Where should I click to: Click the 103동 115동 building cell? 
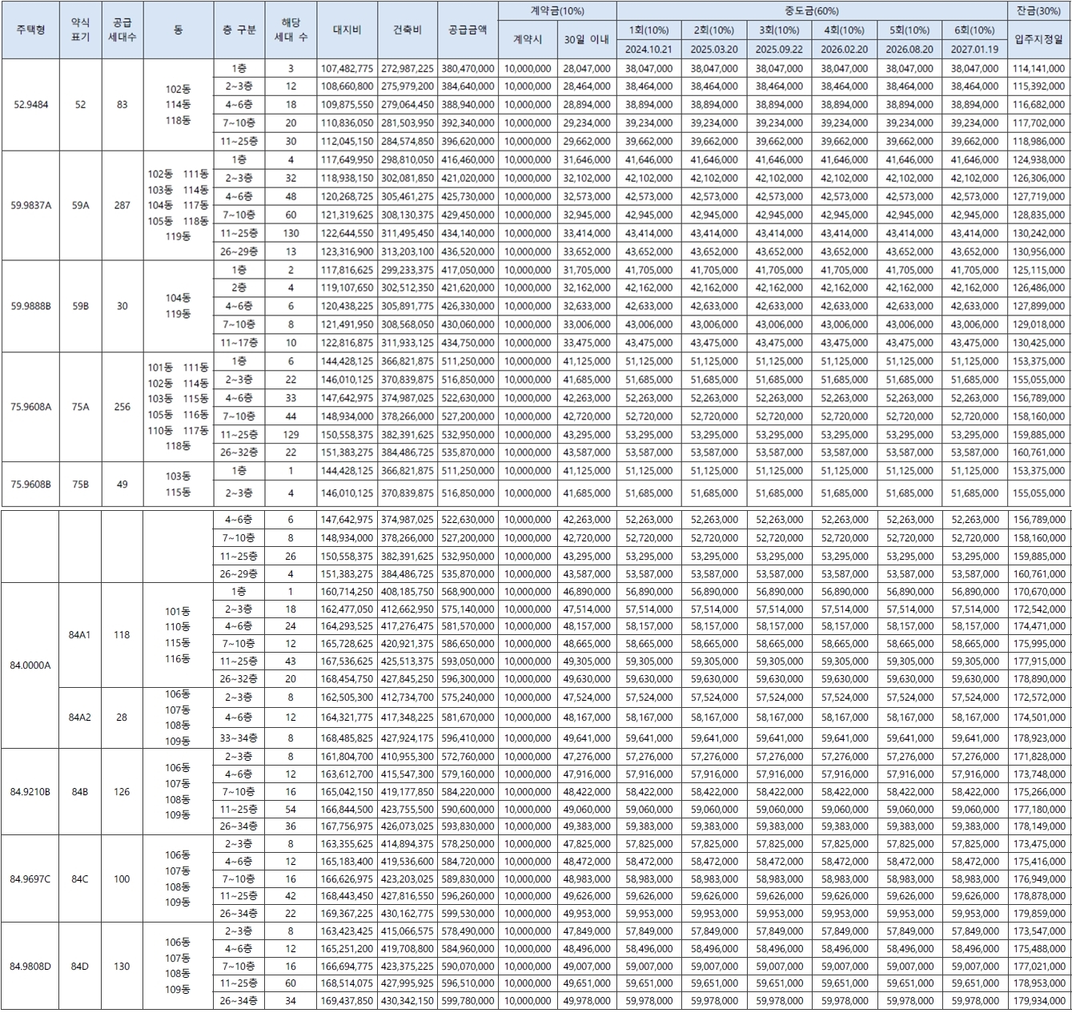[x=178, y=484]
